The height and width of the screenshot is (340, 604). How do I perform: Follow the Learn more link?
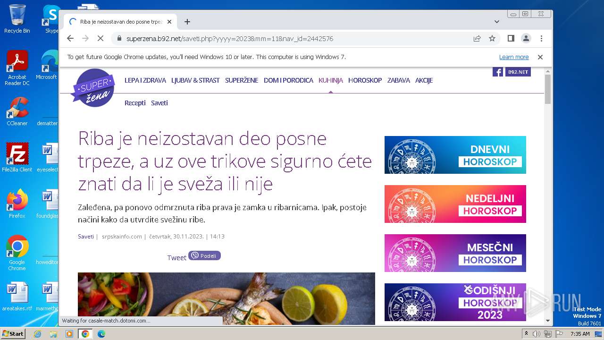click(x=514, y=57)
